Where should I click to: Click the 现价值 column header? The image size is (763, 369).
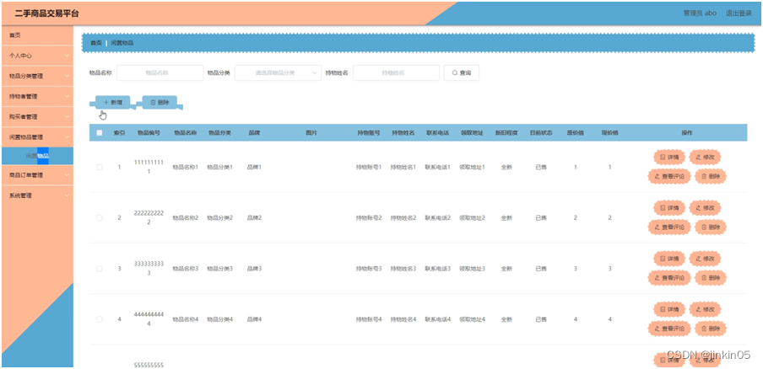pos(609,132)
